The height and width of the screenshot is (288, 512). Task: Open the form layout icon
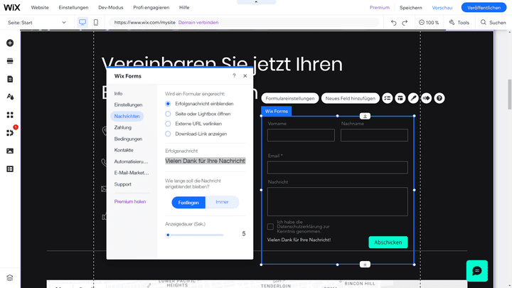pos(400,98)
